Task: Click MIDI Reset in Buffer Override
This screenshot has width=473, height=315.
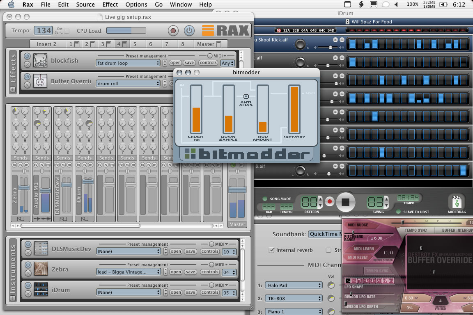Action: pos(358,258)
